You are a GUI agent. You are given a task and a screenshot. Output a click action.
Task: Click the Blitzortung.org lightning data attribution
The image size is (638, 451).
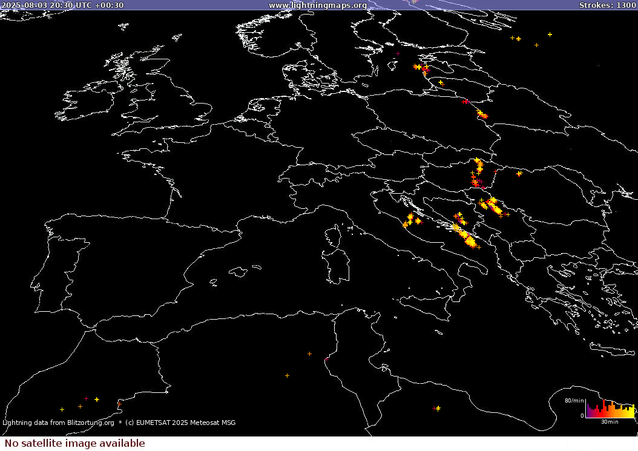tap(58, 423)
